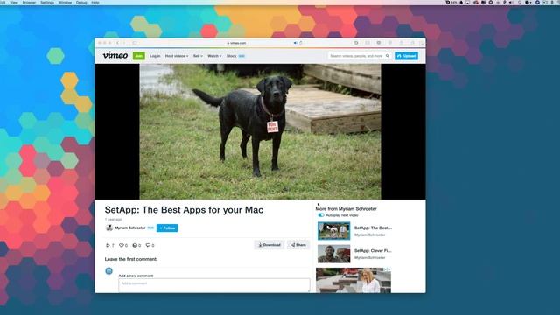Click the first gear icon in browser toolbar
Image resolution: width=560 pixels, height=315 pixels.
point(356,43)
